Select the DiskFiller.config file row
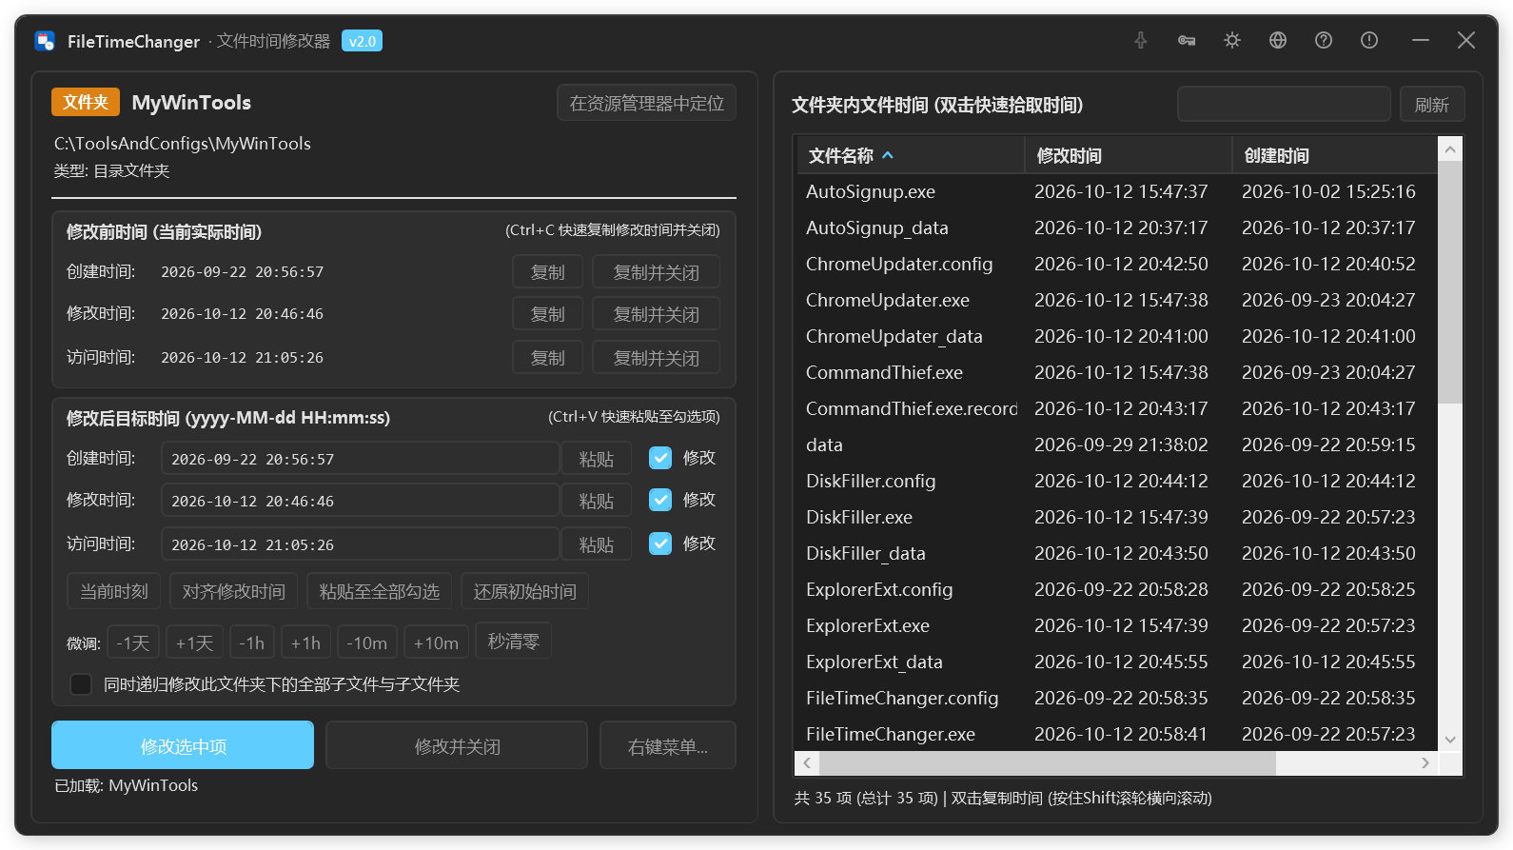This screenshot has height=850, width=1513. (x=1115, y=481)
